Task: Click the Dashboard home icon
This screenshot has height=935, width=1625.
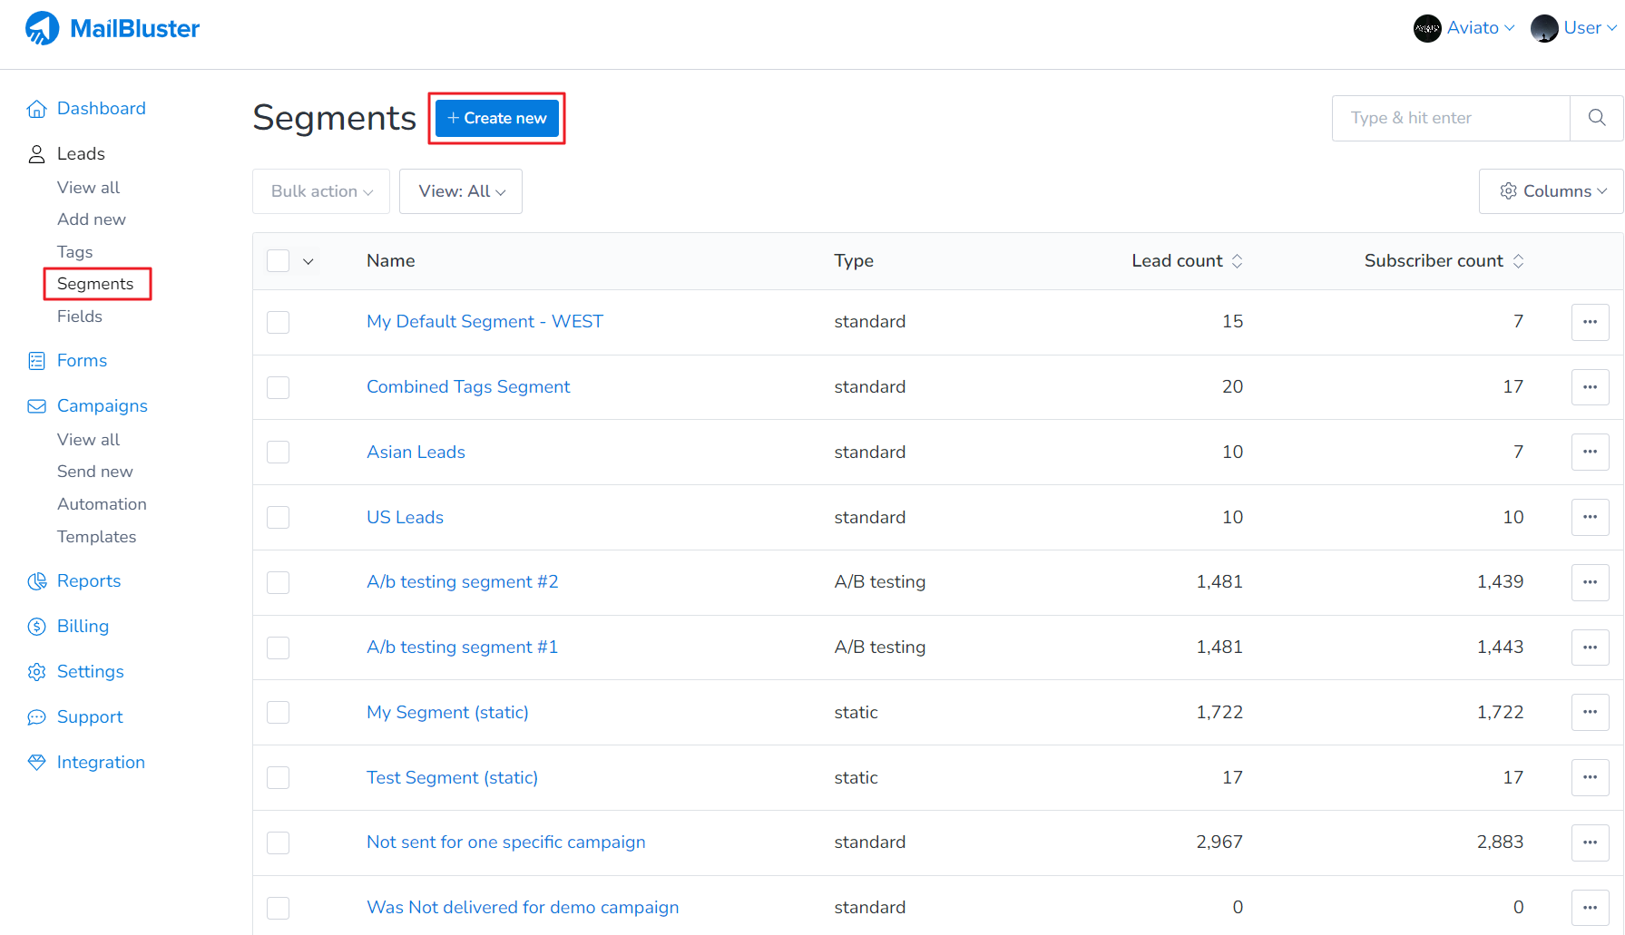Action: pos(36,109)
